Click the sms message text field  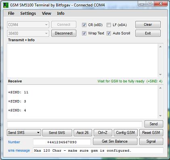[x=98, y=150]
